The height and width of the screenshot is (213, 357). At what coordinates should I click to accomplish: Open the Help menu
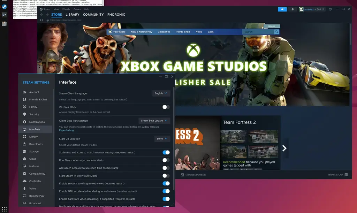(87, 9)
